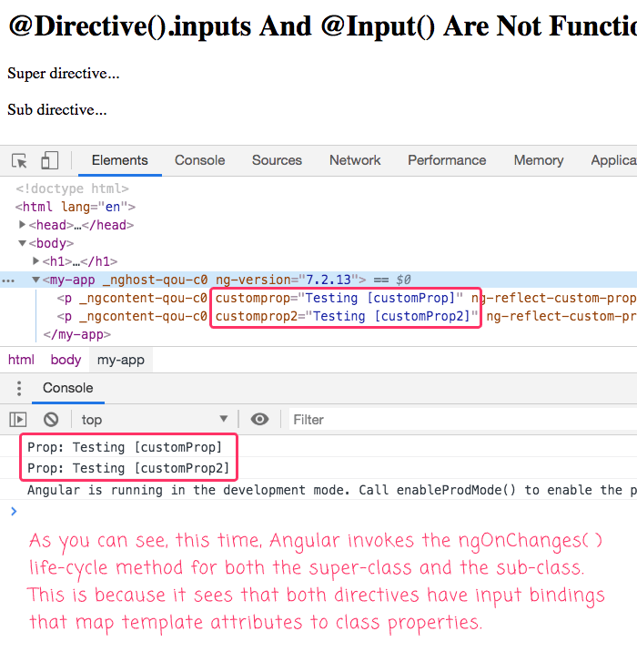Clear the console with the ban icon
The height and width of the screenshot is (652, 637).
coord(51,419)
